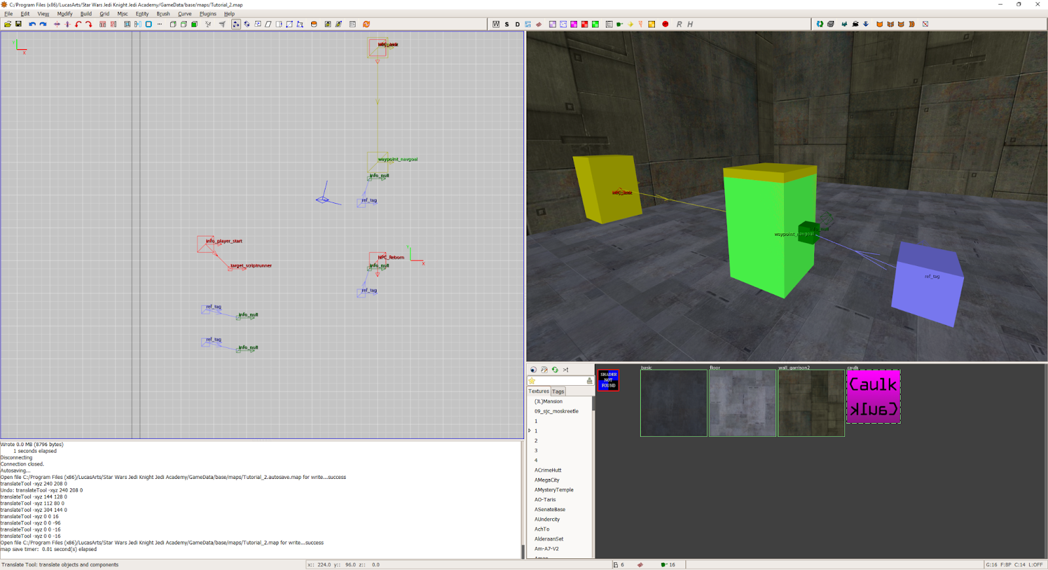Click the ">t" texture browser button

click(566, 370)
